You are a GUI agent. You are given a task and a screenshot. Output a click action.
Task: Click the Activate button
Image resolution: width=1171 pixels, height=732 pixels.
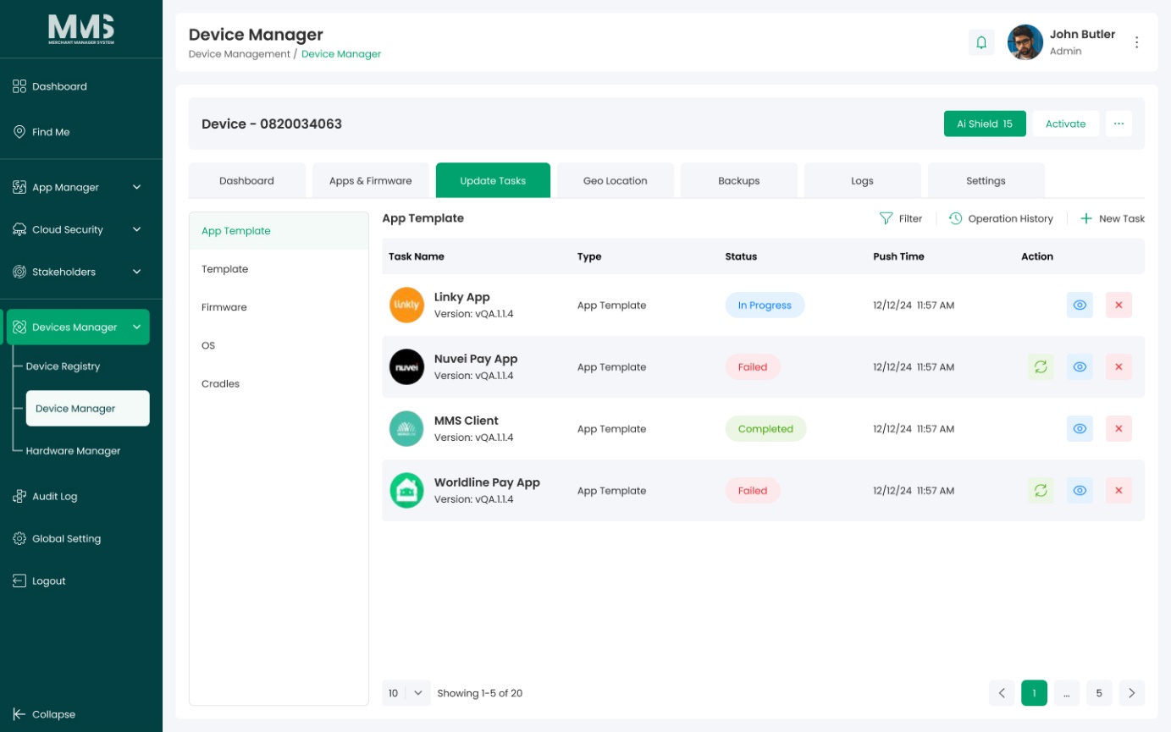tap(1066, 124)
